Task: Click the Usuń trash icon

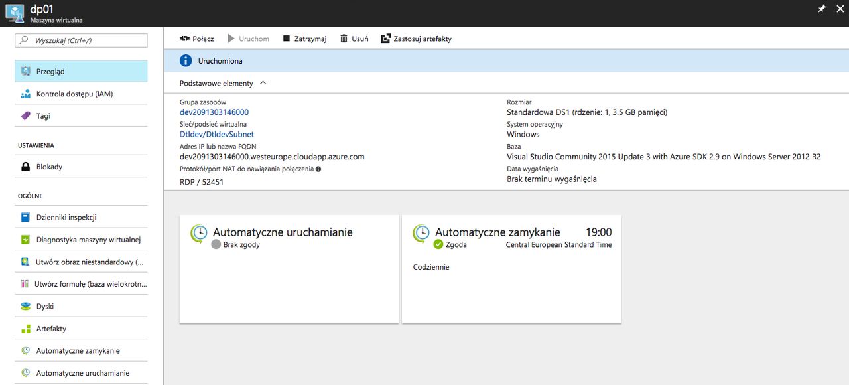Action: tap(344, 38)
